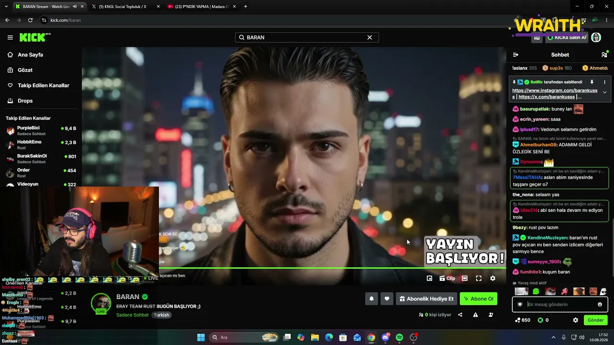Create a Clip of the stream

[447, 278]
